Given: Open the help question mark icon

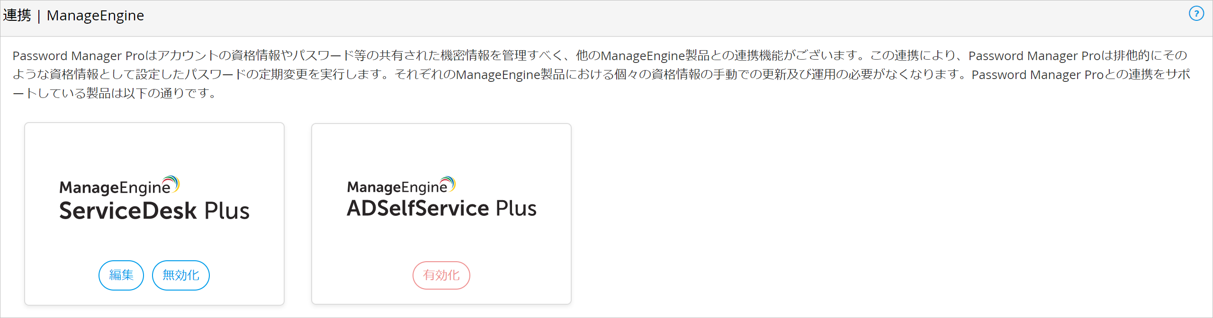Looking at the screenshot, I should pyautogui.click(x=1196, y=14).
